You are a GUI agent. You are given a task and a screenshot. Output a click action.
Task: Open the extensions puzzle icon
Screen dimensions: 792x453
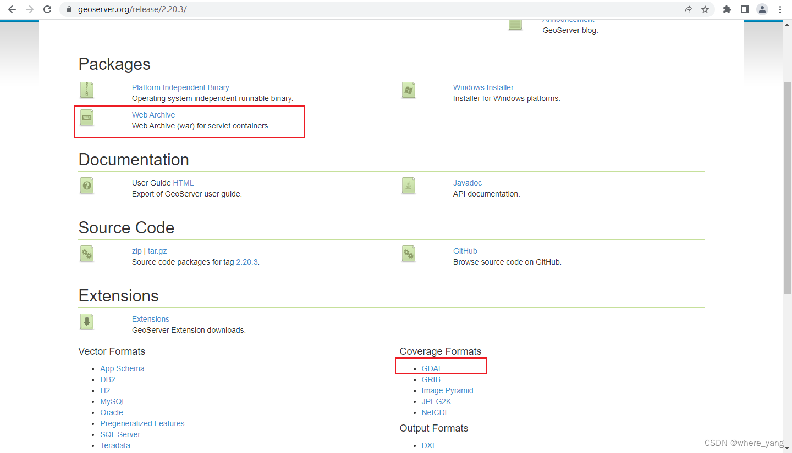(x=727, y=9)
